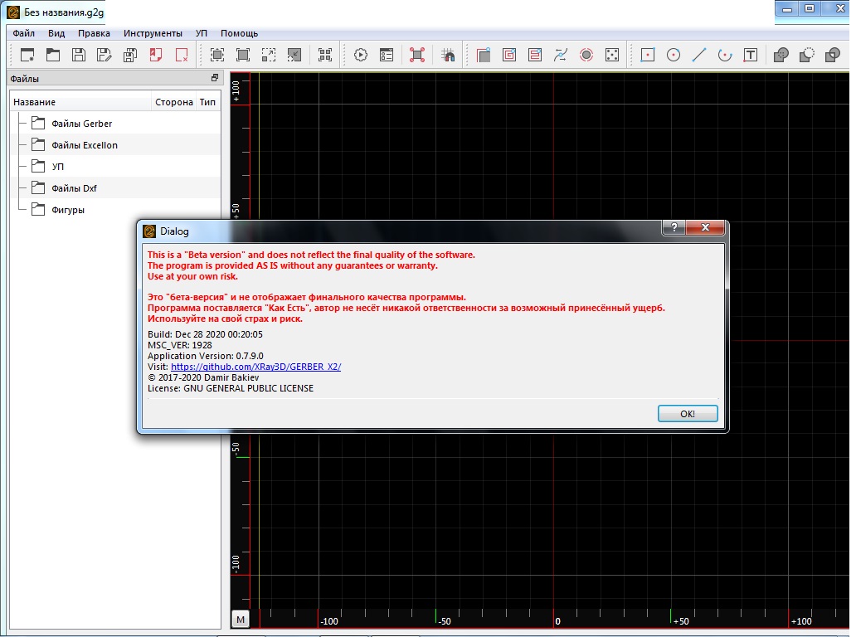
Task: Set zoom to 100% with the square frame icon
Action: (x=243, y=55)
